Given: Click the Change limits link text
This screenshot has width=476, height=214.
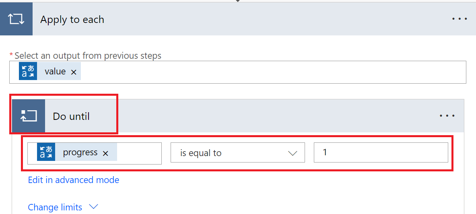Looking at the screenshot, I should (x=55, y=207).
